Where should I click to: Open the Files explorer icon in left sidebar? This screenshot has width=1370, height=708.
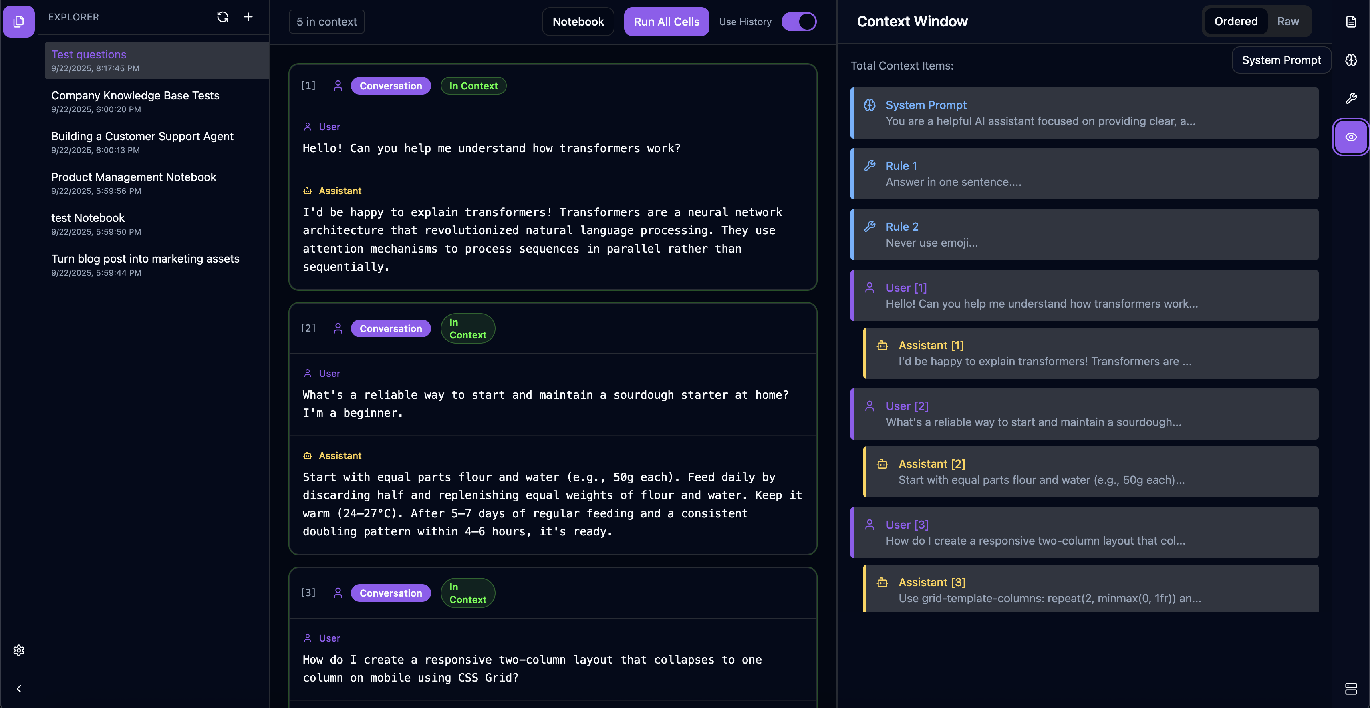pos(18,21)
